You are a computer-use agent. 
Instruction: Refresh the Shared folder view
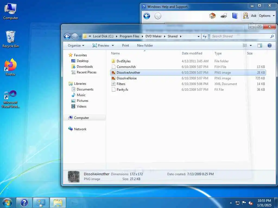click(205, 36)
